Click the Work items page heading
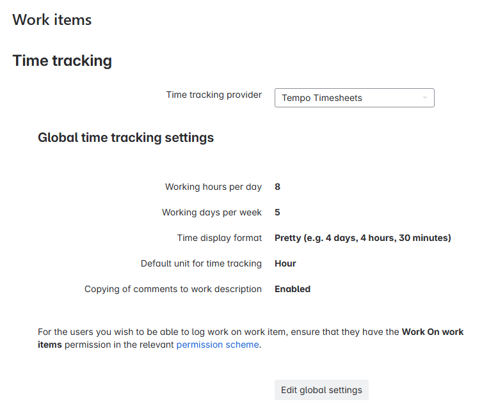498x411 pixels. 52,20
